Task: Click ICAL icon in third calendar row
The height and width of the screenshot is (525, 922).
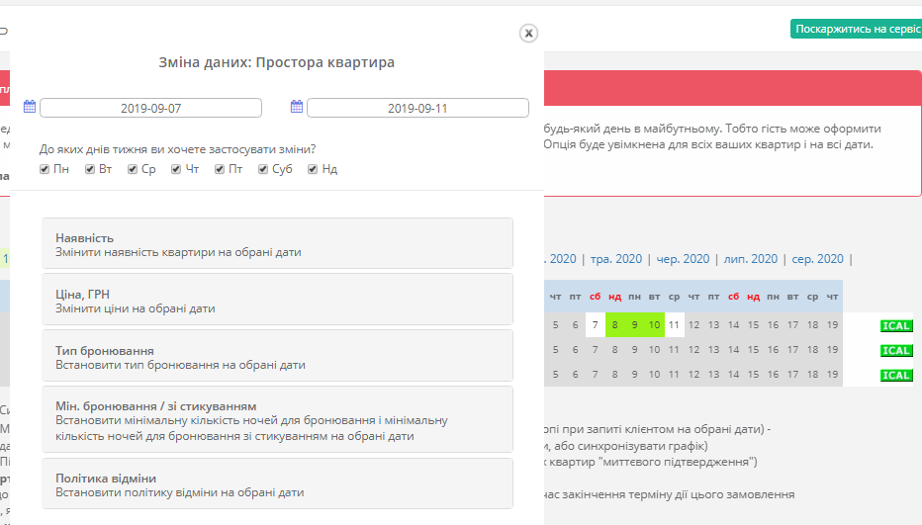Action: click(x=896, y=375)
